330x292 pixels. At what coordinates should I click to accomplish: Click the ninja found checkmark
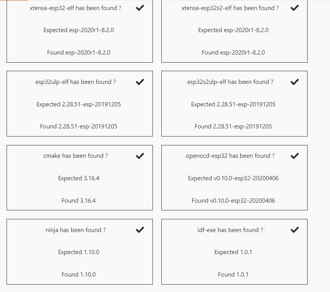[140, 230]
